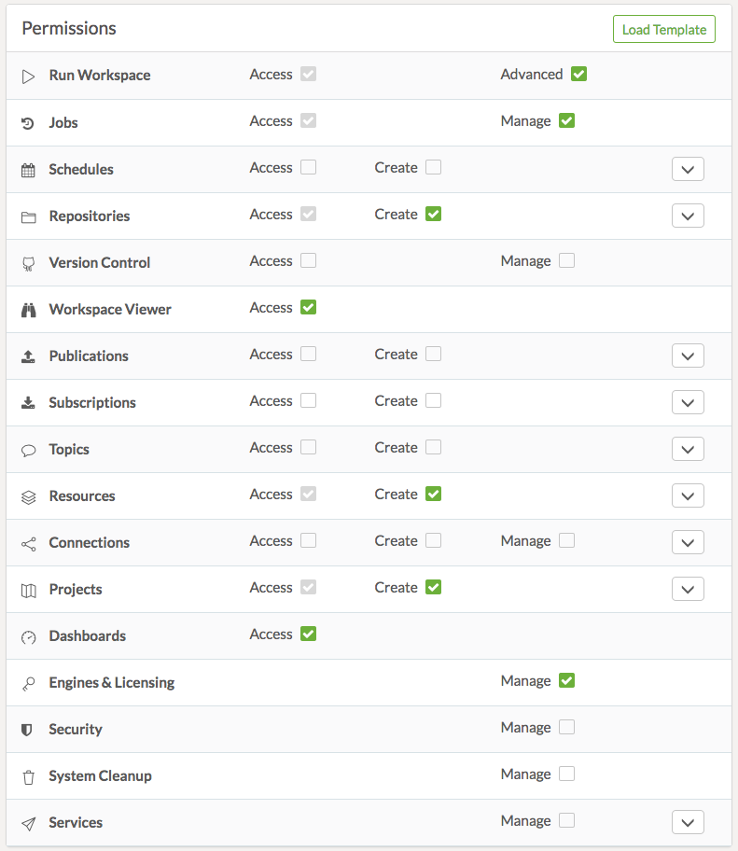The width and height of the screenshot is (738, 851).
Task: Click the Dashboards gauge icon
Action: [28, 636]
